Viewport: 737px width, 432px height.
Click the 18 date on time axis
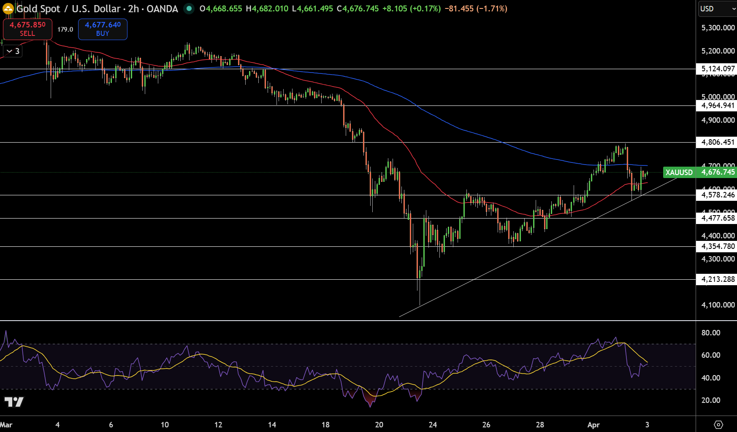tap(325, 425)
